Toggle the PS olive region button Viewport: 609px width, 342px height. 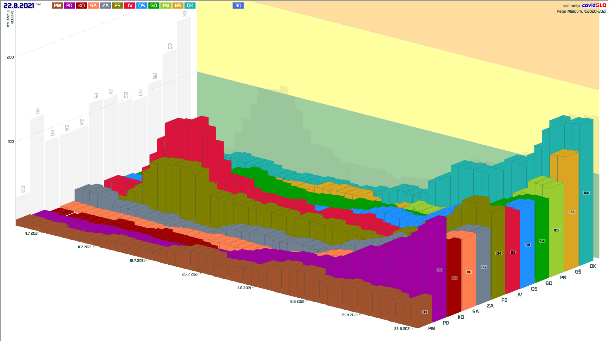click(118, 6)
